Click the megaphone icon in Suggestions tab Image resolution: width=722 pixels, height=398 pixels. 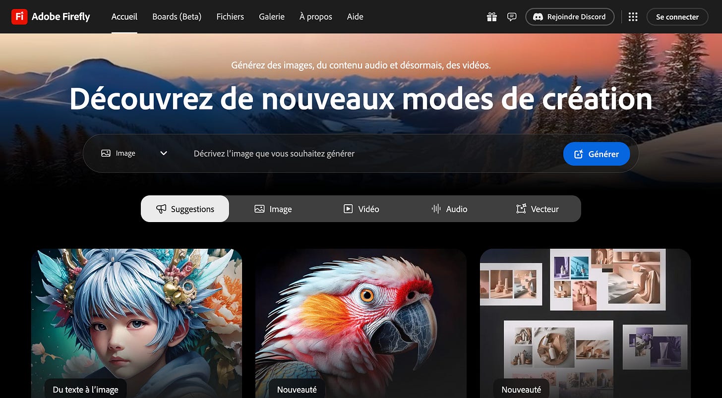coord(161,209)
